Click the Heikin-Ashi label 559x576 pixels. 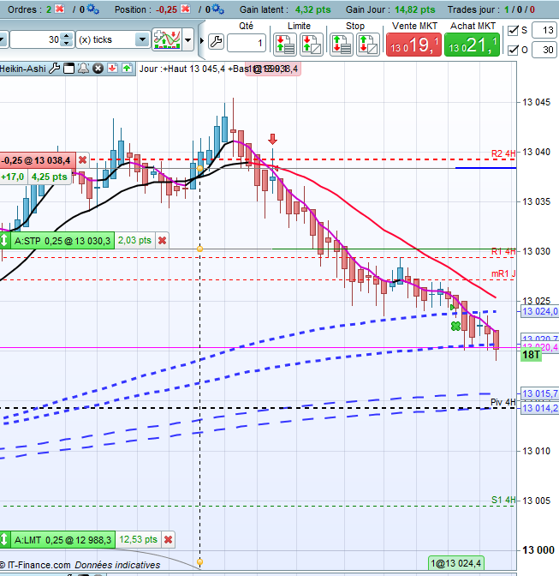(x=23, y=69)
